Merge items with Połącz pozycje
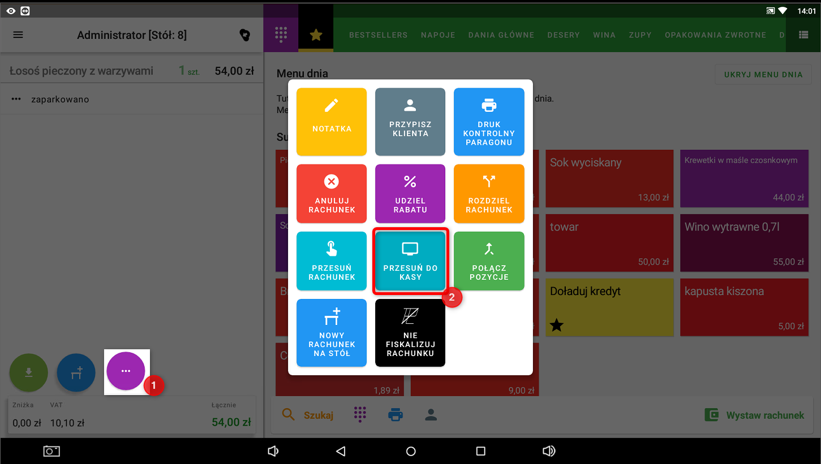Screen dimensions: 821x464 488,261
